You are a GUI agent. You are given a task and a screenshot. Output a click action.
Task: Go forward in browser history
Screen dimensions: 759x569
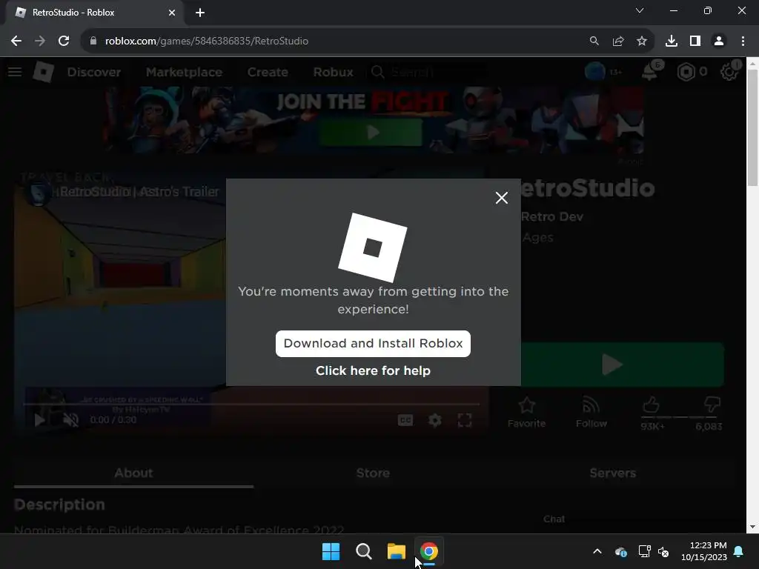coord(40,41)
